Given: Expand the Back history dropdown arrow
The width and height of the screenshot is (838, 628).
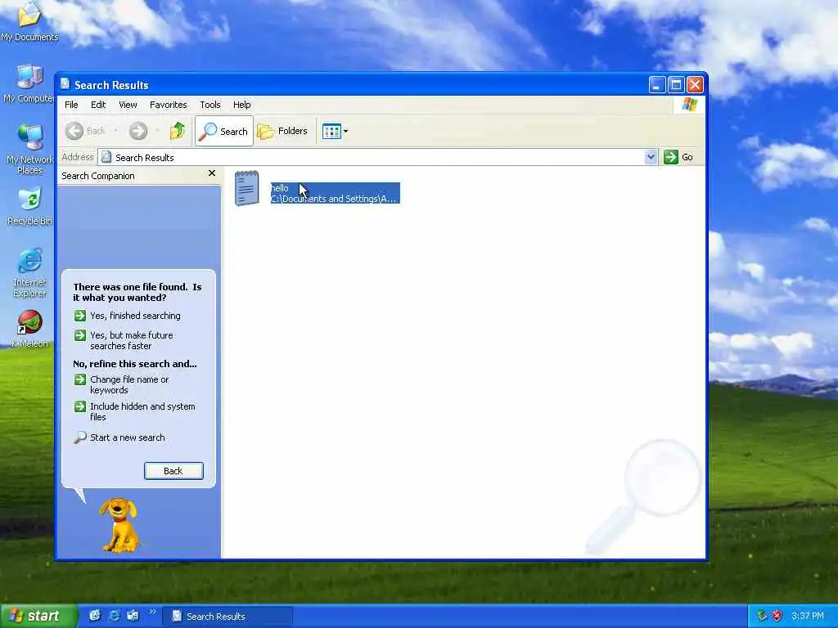Looking at the screenshot, I should [115, 131].
